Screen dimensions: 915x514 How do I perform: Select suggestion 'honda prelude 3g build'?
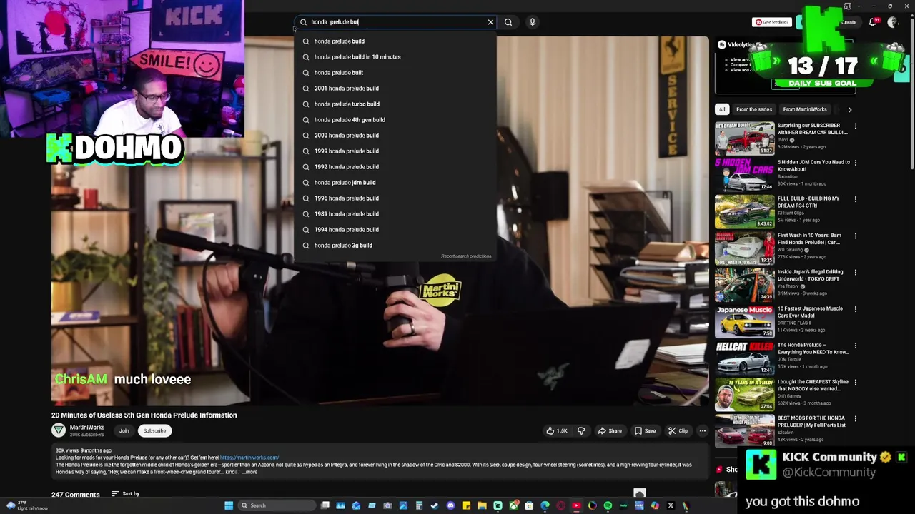point(395,246)
